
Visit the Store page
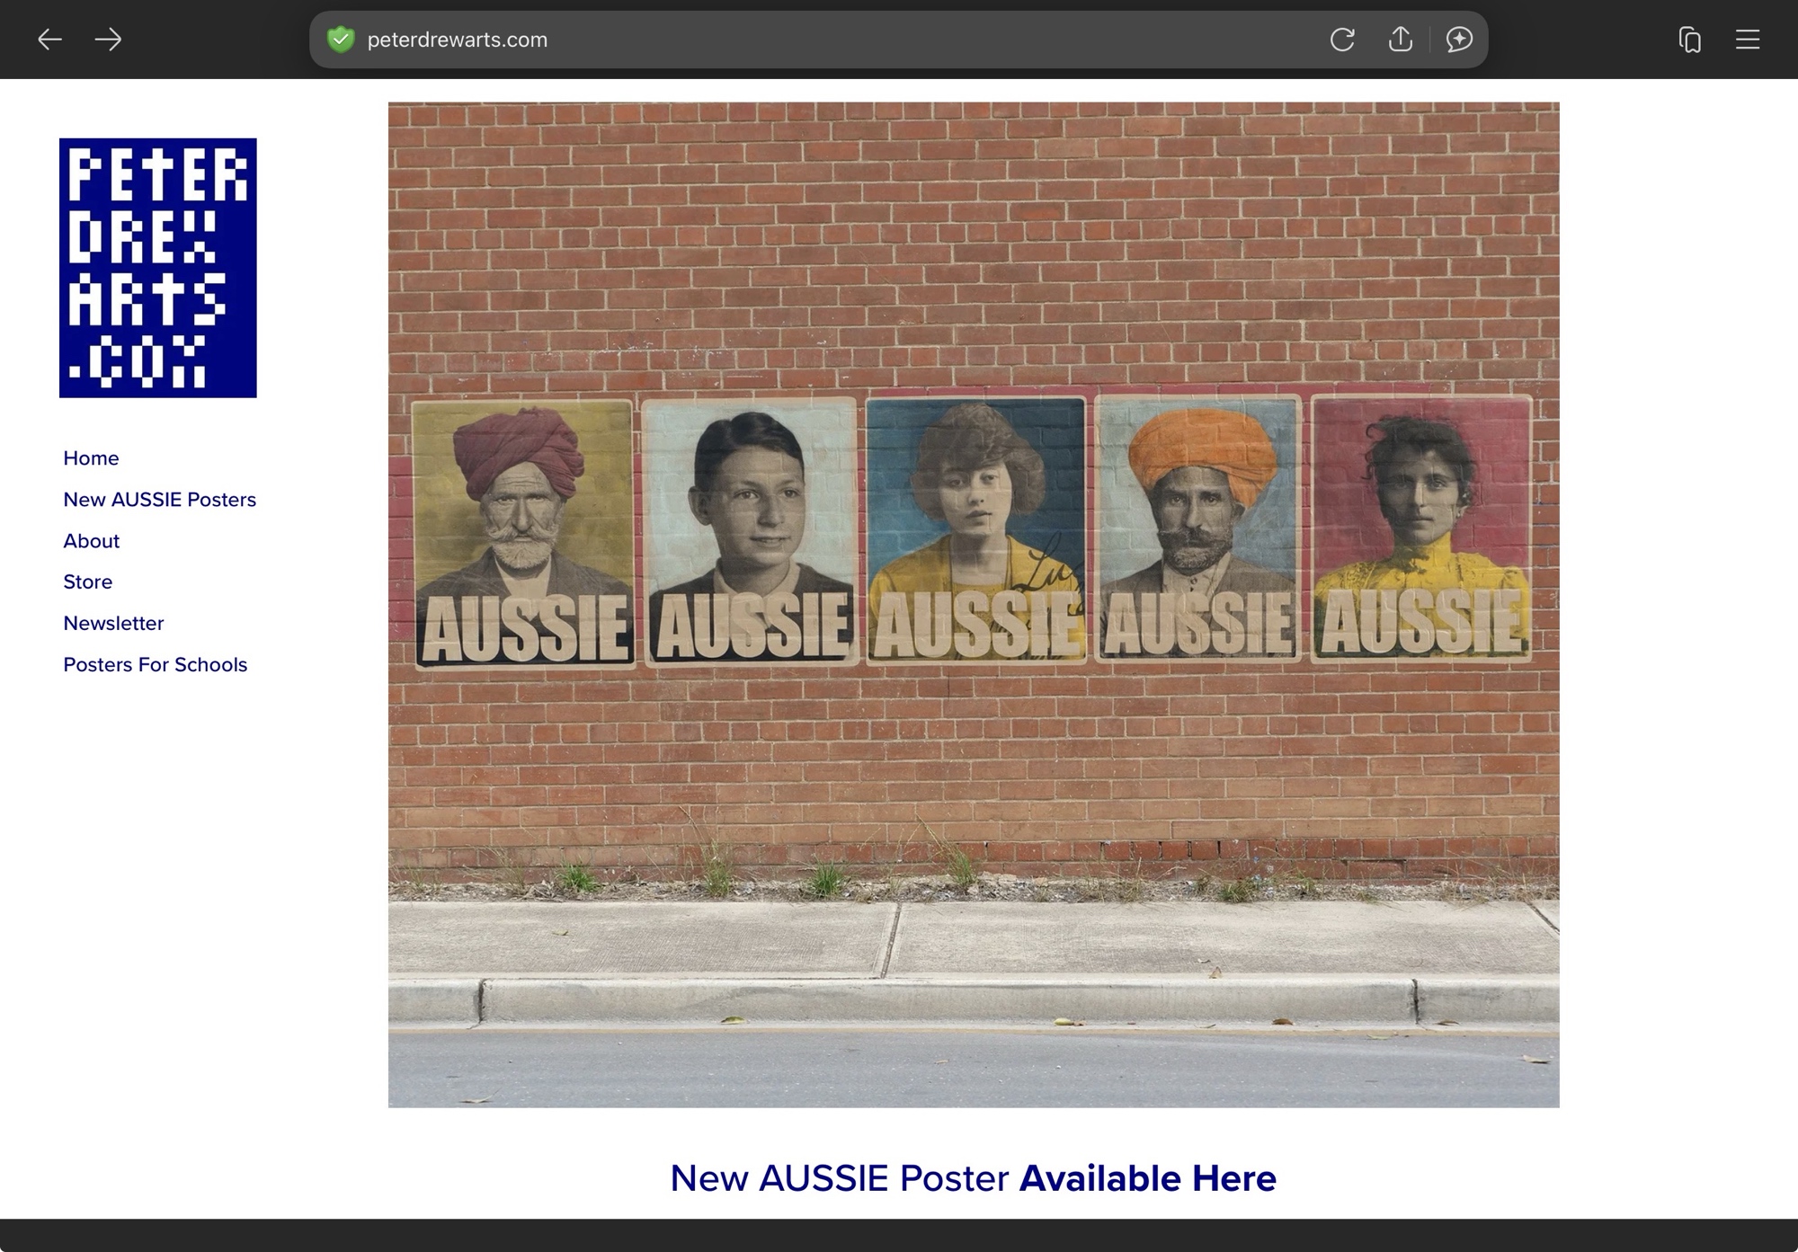tap(87, 582)
